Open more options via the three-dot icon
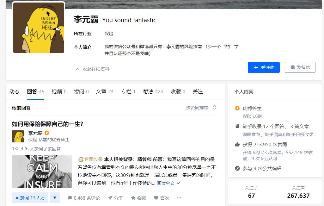The height and width of the screenshot is (206, 324). [179, 198]
